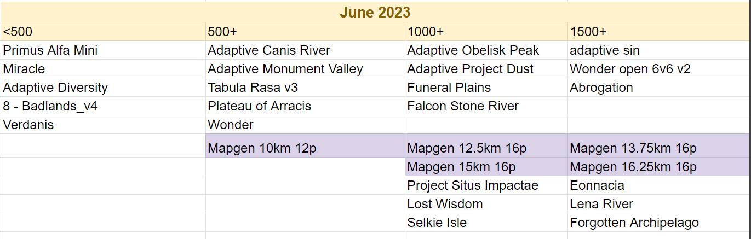
Task: Select the Funeral Plains cell
Action: (x=486, y=88)
